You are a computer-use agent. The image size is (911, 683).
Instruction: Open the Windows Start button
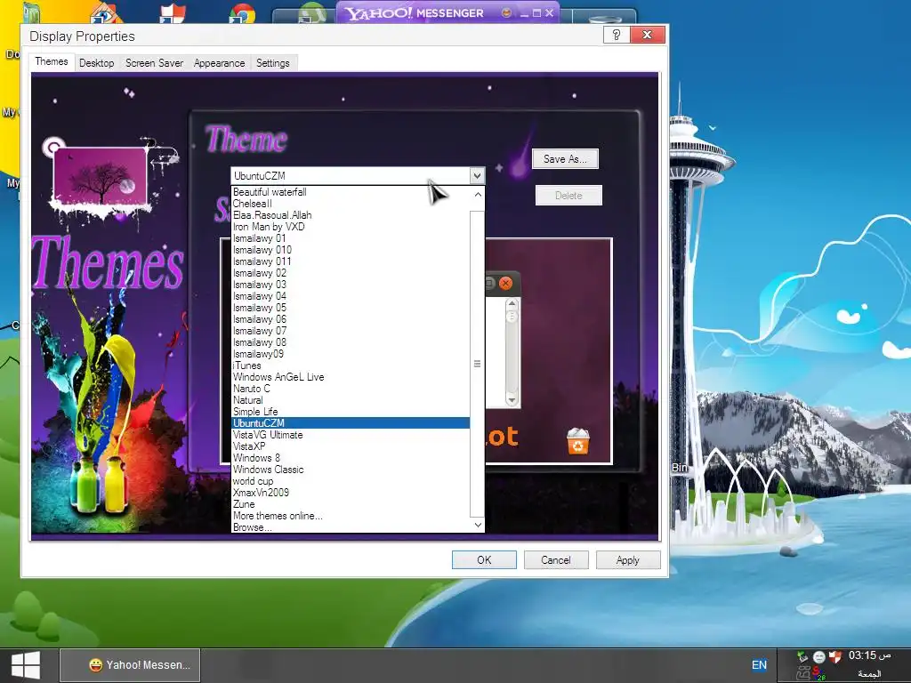26,665
